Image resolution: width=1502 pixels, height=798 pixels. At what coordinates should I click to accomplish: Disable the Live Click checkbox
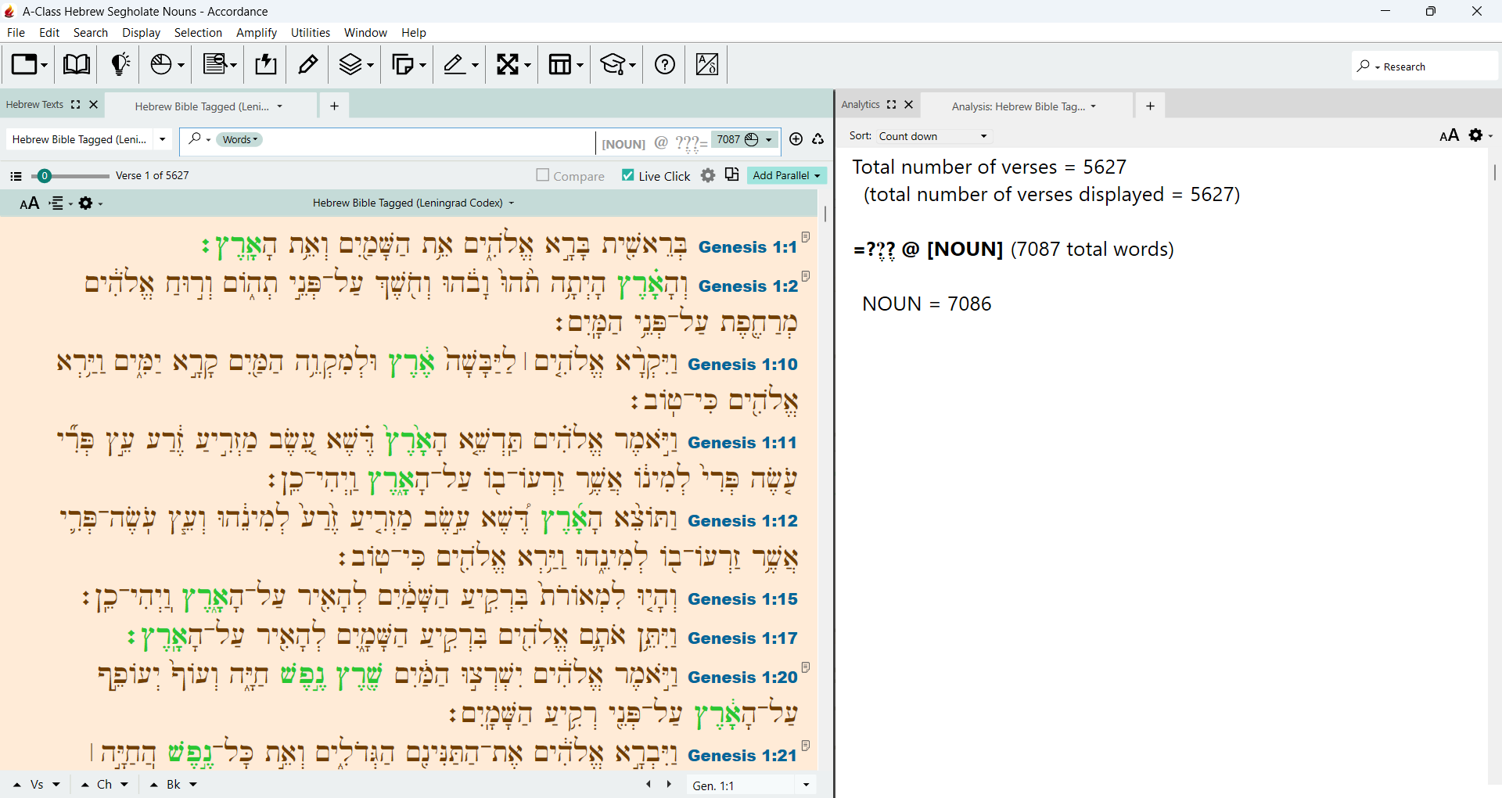click(x=628, y=175)
